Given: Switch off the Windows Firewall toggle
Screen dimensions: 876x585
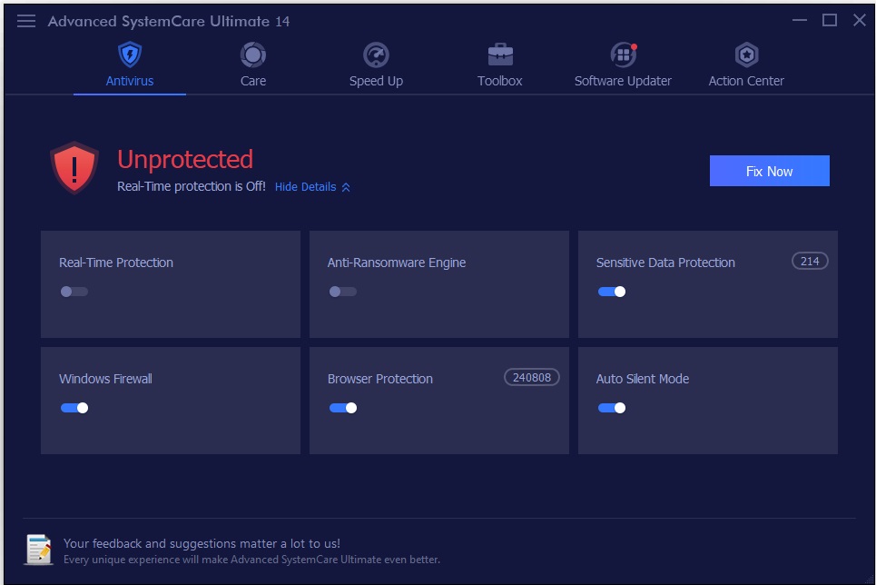Looking at the screenshot, I should (74, 408).
